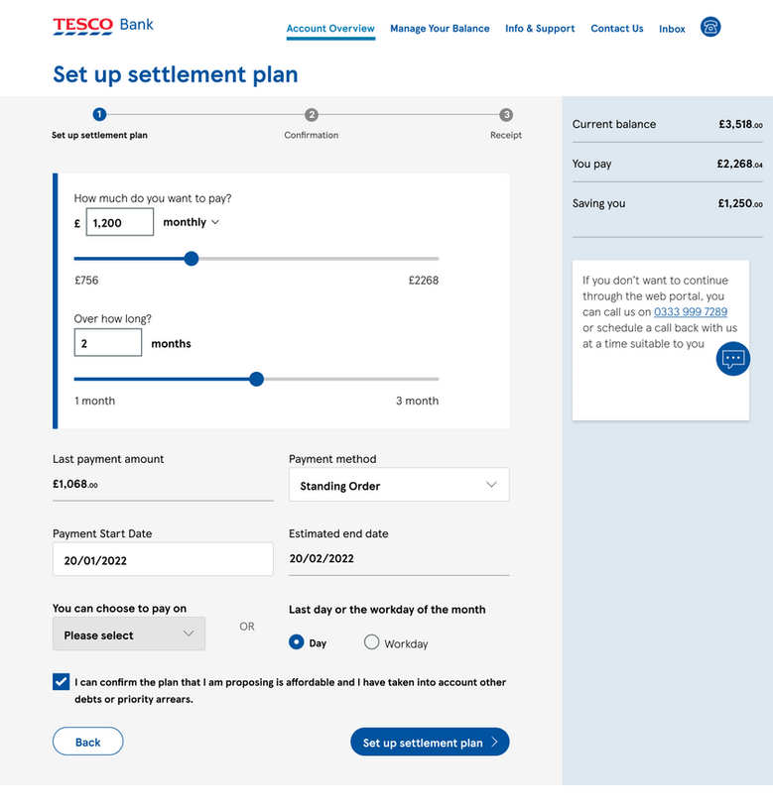
Task: Click step 2 Confirmation circle
Action: point(312,115)
